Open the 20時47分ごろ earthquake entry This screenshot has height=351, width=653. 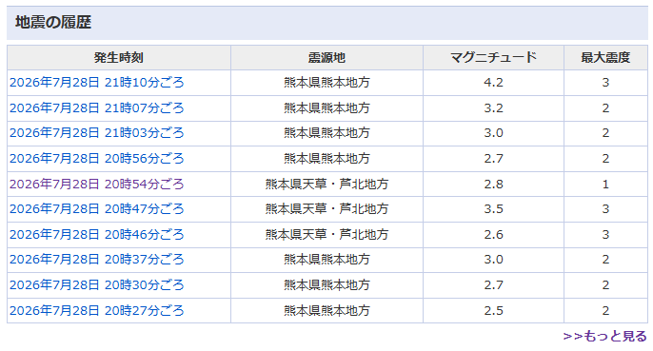tap(97, 209)
